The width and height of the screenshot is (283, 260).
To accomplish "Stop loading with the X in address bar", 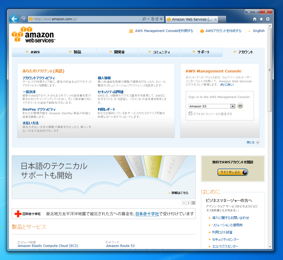I will 161,19.
